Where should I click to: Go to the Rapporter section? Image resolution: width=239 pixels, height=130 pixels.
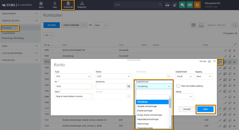coord(82,5)
